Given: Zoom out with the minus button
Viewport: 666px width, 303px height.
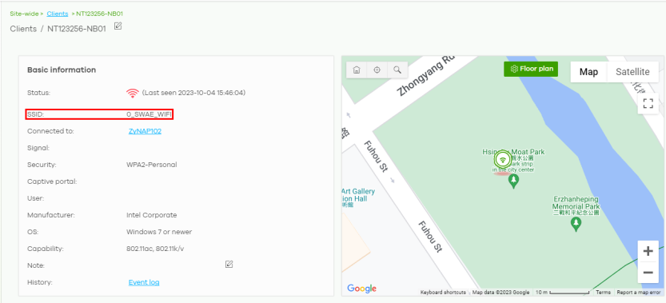Looking at the screenshot, I should point(648,272).
